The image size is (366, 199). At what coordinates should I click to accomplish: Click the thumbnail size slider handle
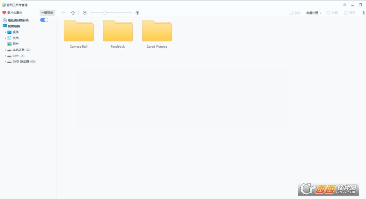[x=105, y=13]
